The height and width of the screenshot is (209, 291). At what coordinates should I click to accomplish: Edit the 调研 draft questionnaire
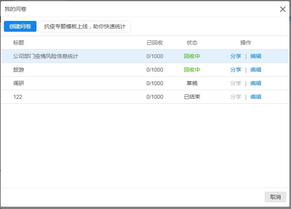[x=256, y=83]
